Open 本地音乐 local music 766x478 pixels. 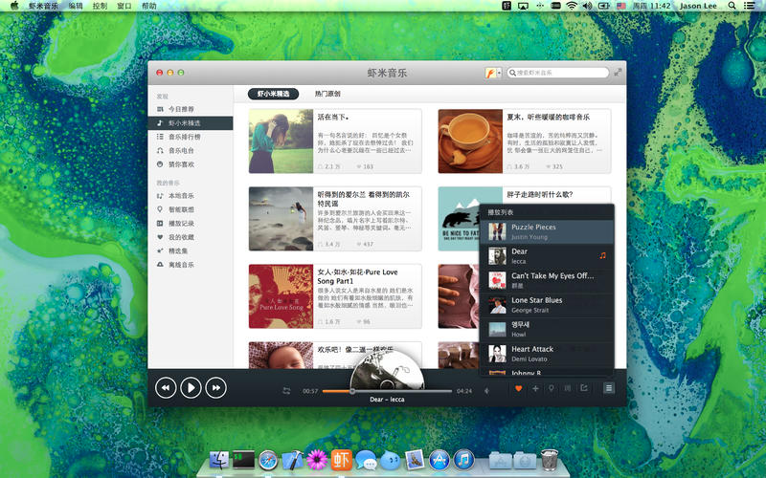point(190,196)
